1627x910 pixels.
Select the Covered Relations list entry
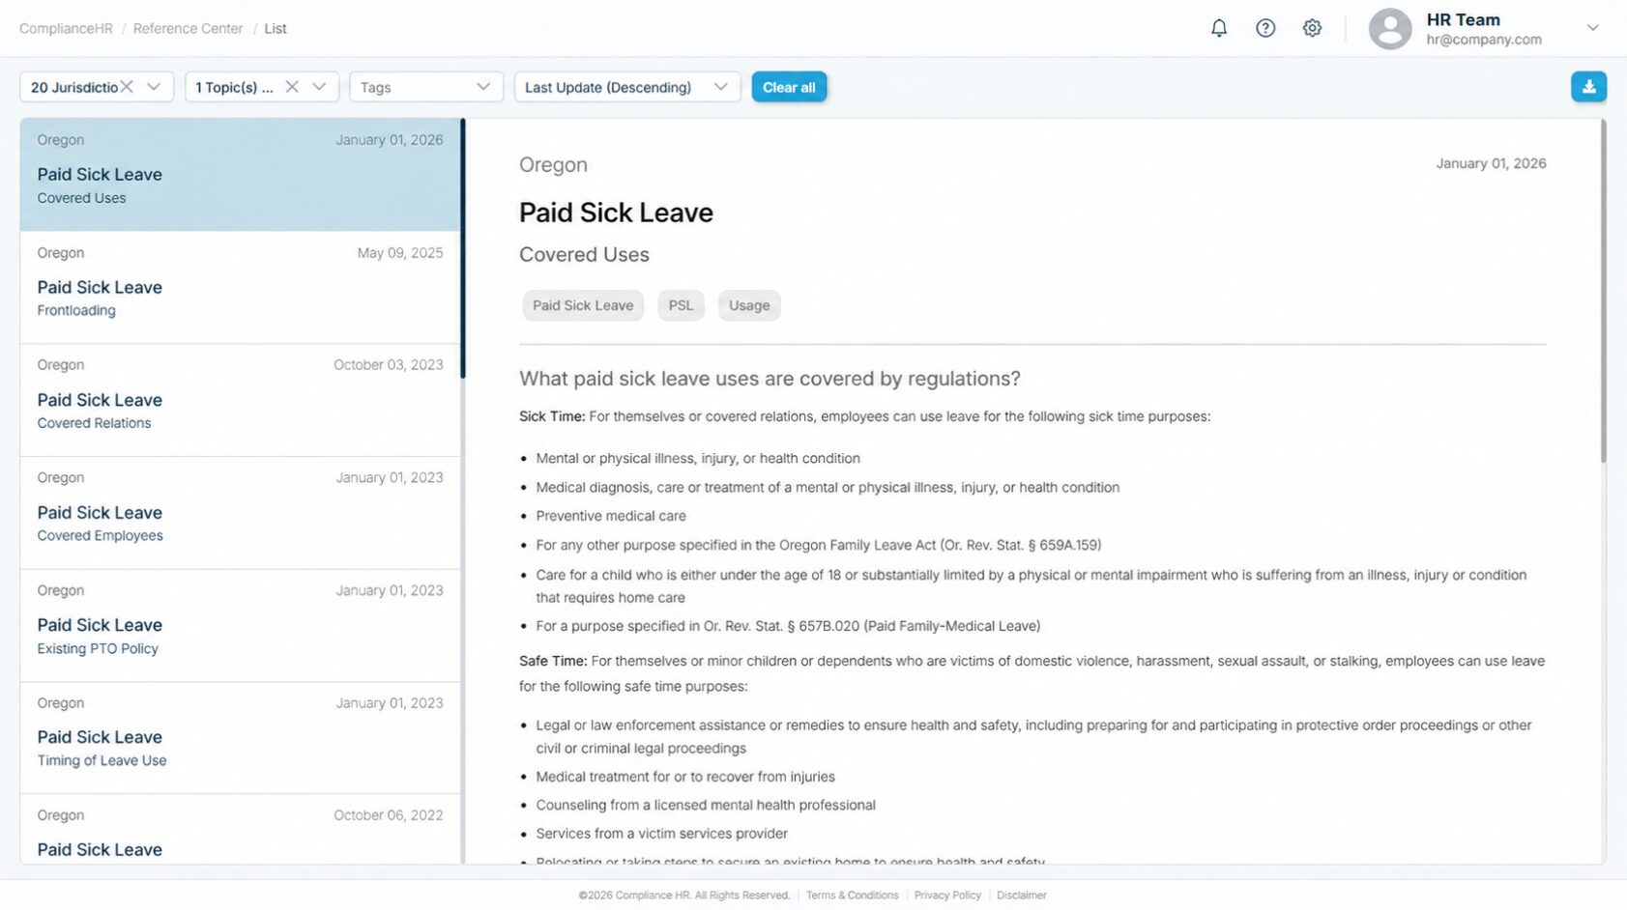point(240,400)
